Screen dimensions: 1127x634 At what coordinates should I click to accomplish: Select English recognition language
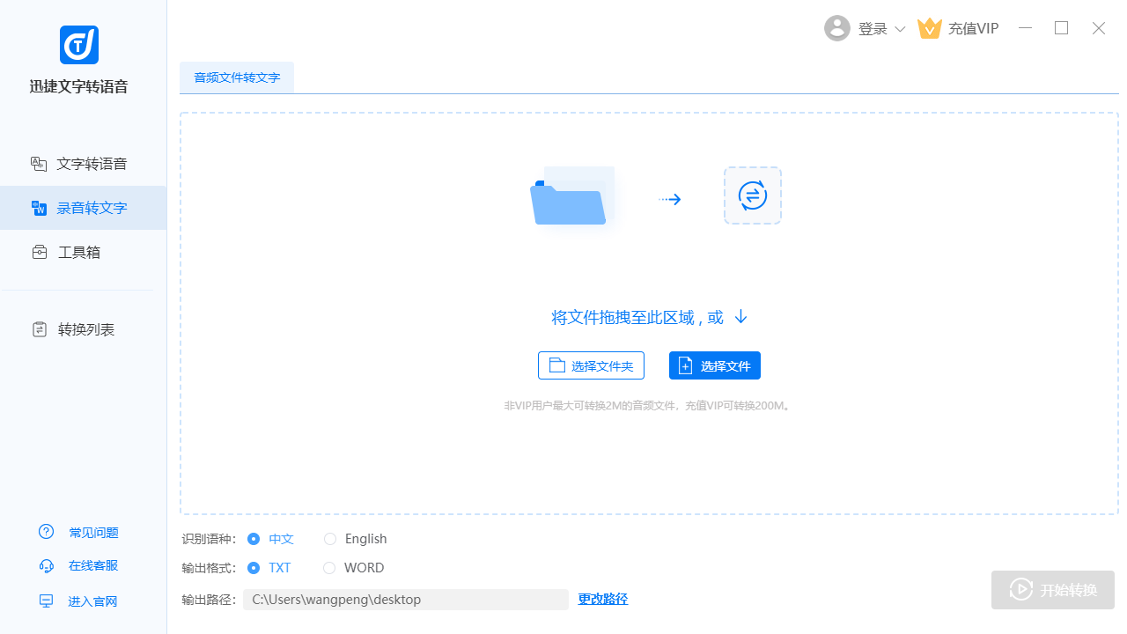[x=330, y=539]
